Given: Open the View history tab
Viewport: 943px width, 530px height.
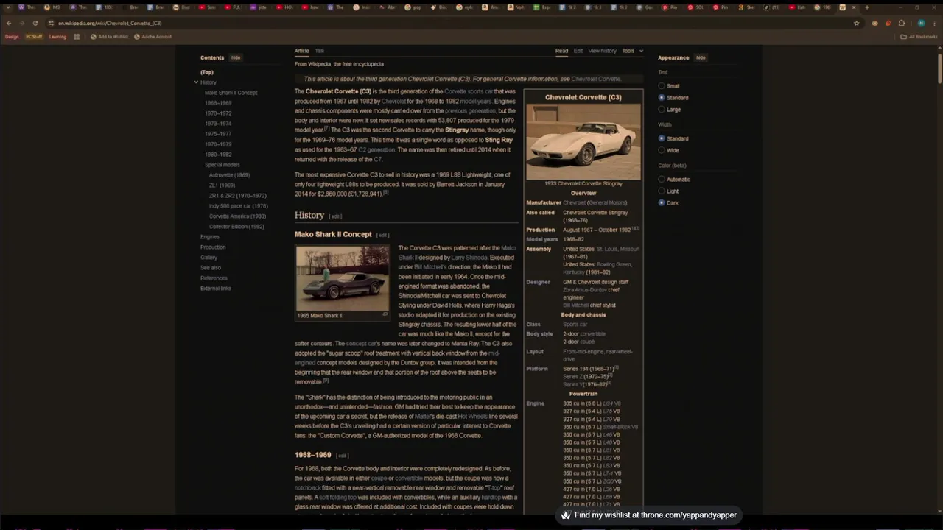Looking at the screenshot, I should 602,51.
